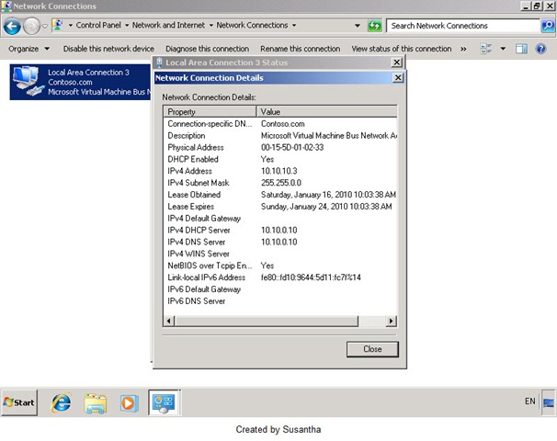This screenshot has height=441, width=557.
Task: Click the Close button in details dialog
Action: click(372, 349)
